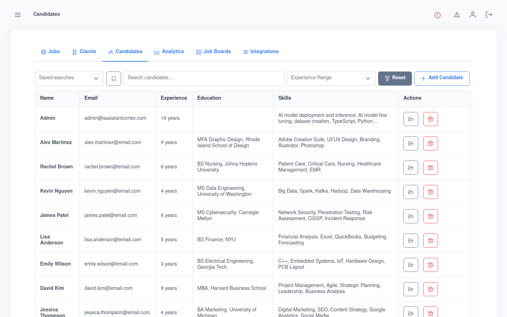This screenshot has height=317, width=507.
Task: Expand the Saved searches dropdown
Action: tap(69, 79)
